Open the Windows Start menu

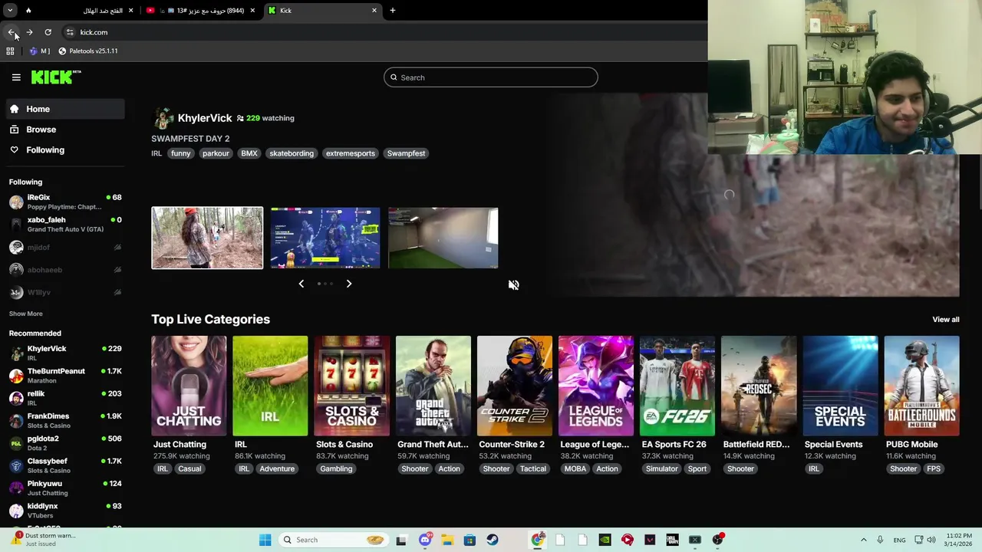(265, 540)
